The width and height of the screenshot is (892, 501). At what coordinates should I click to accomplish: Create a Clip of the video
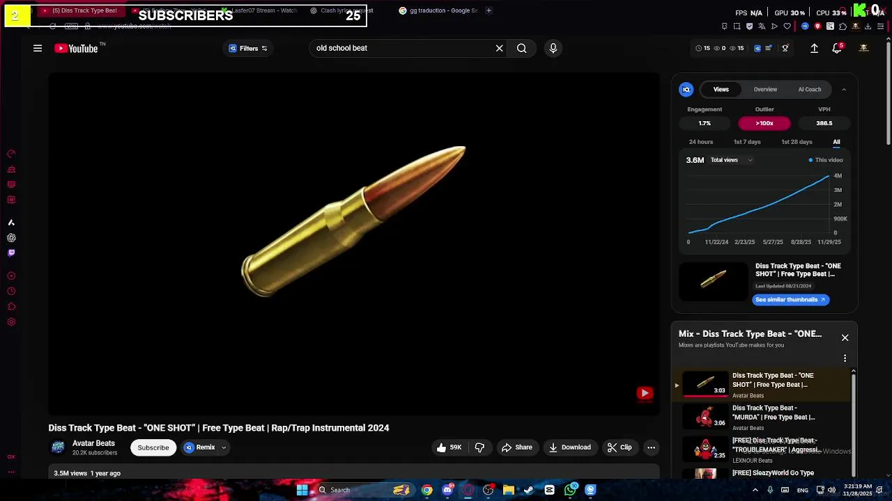point(619,447)
